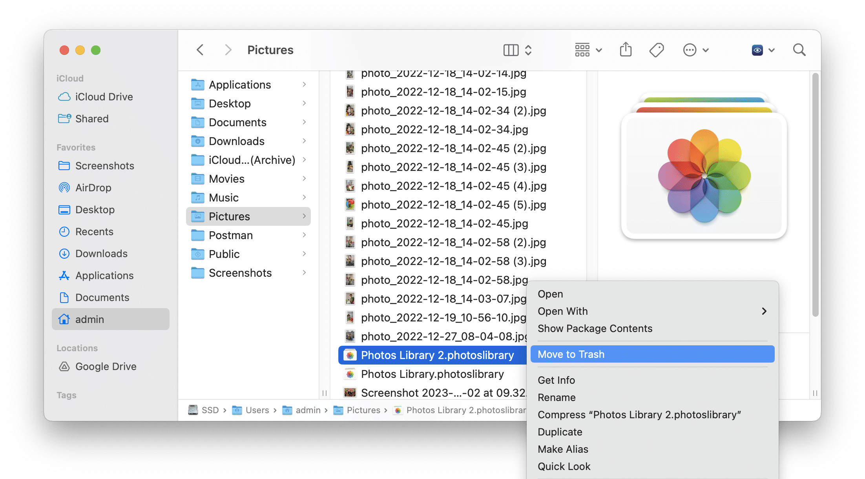865x479 pixels.
Task: Click the tag icon in toolbar
Action: pos(657,50)
